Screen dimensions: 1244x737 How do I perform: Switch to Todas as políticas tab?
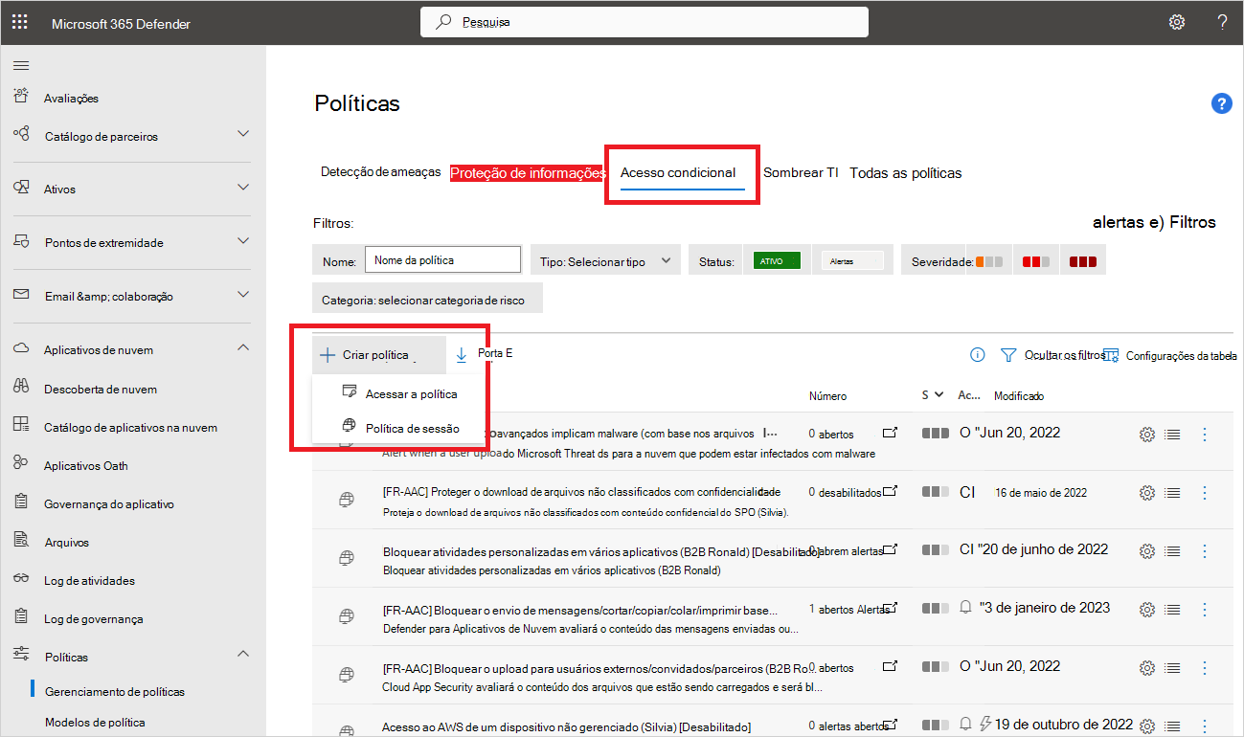tap(906, 173)
